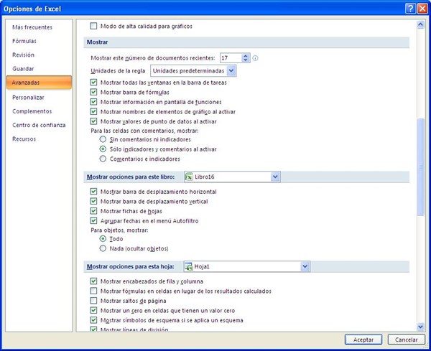Click the scrollbar down arrow

coord(420,327)
